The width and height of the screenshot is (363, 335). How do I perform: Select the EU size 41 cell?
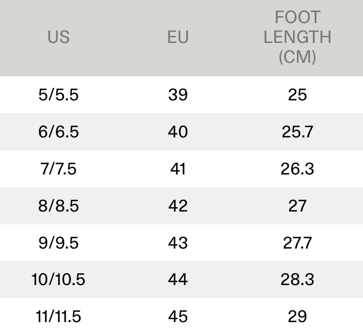coord(178,169)
